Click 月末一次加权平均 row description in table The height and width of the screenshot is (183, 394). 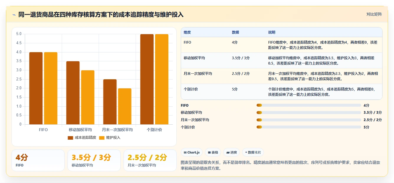[323, 76]
